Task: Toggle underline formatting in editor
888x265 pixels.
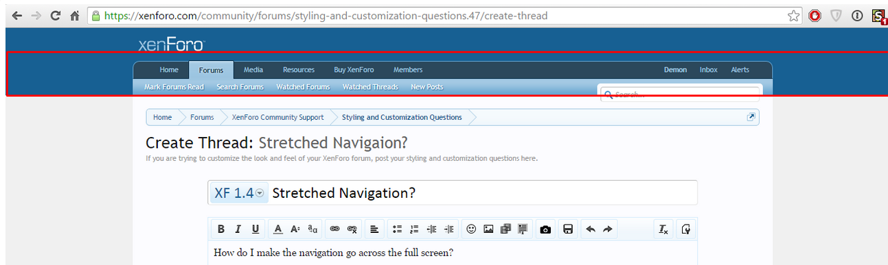Action: point(255,229)
